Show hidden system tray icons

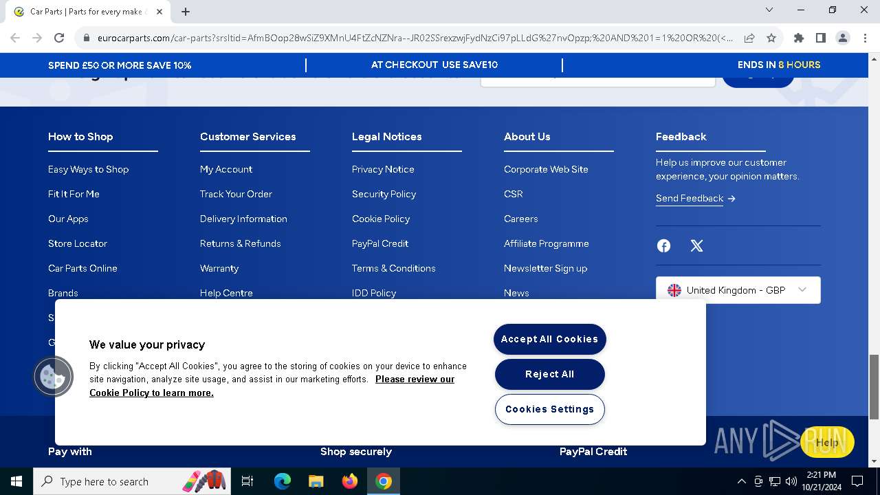pyautogui.click(x=741, y=481)
